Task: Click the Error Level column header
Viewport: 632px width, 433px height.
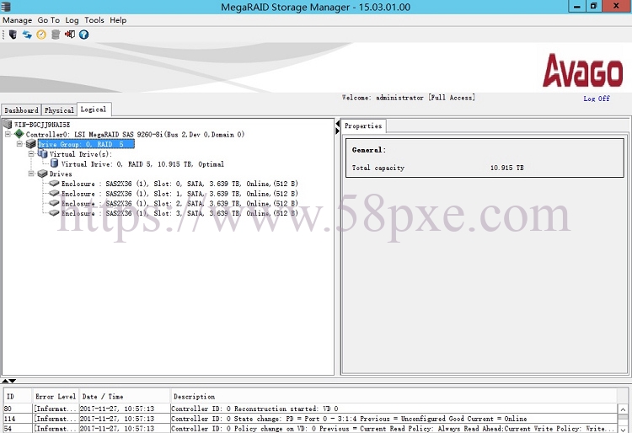Action: (56, 396)
